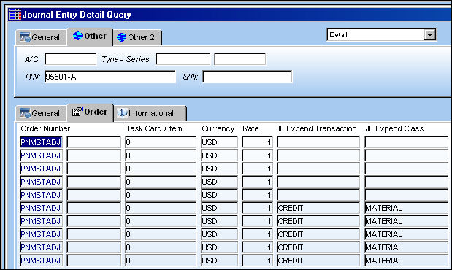Click the globe icon on the Other 2 tab
The height and width of the screenshot is (270, 452).
121,37
